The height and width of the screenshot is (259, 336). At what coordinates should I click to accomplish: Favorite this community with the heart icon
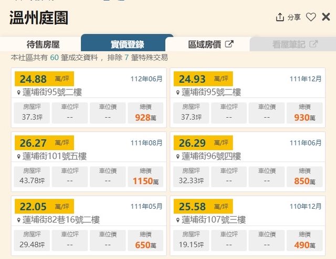pos(311,17)
